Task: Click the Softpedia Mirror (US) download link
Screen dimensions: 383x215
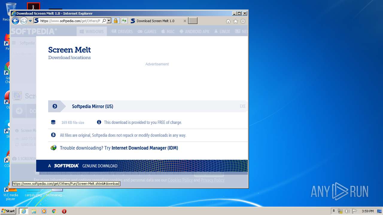Action: pyautogui.click(x=92, y=106)
